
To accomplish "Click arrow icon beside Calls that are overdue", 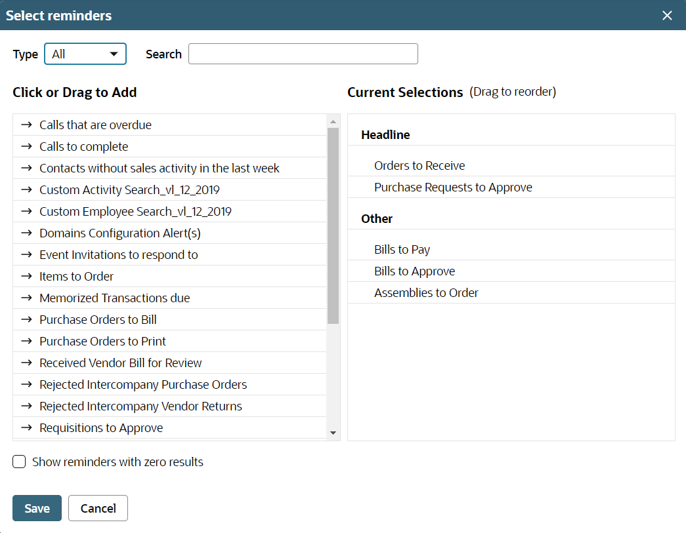I will [26, 125].
